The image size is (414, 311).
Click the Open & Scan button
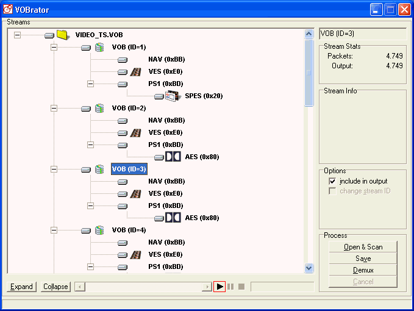[x=363, y=247]
